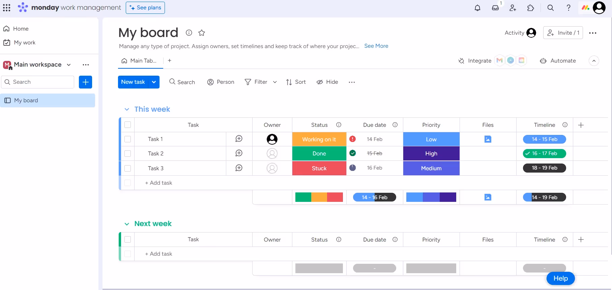612x290 pixels.
Task: Click the priority summary color bar in This week
Action: [431, 197]
